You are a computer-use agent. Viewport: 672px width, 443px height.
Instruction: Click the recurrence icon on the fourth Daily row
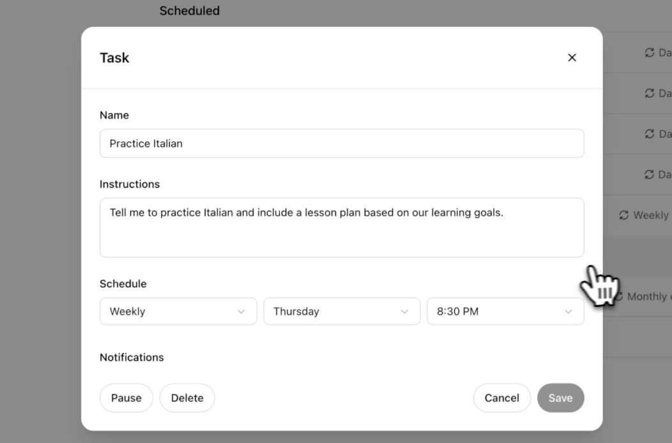click(649, 174)
